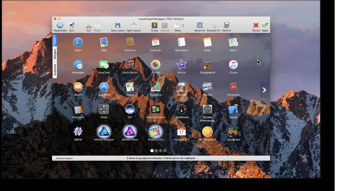Select the Safari app icon

pyautogui.click(x=78, y=42)
